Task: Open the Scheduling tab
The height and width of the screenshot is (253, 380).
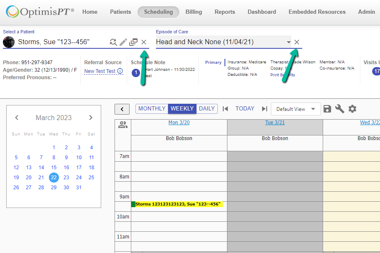Action: pos(158,12)
